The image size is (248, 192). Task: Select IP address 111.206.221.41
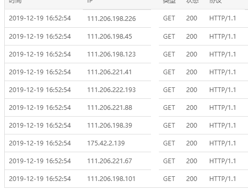(x=110, y=72)
